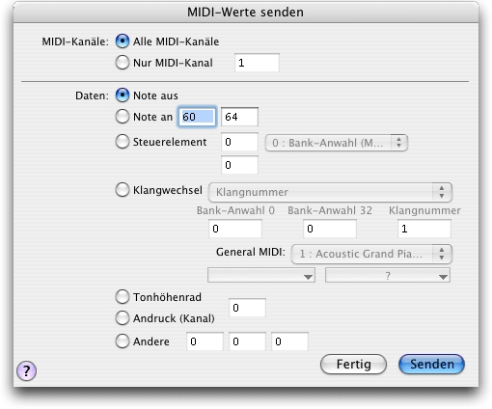Open the Bank-Anwahl controller popup menu
The width and height of the screenshot is (492, 409).
coord(337,143)
